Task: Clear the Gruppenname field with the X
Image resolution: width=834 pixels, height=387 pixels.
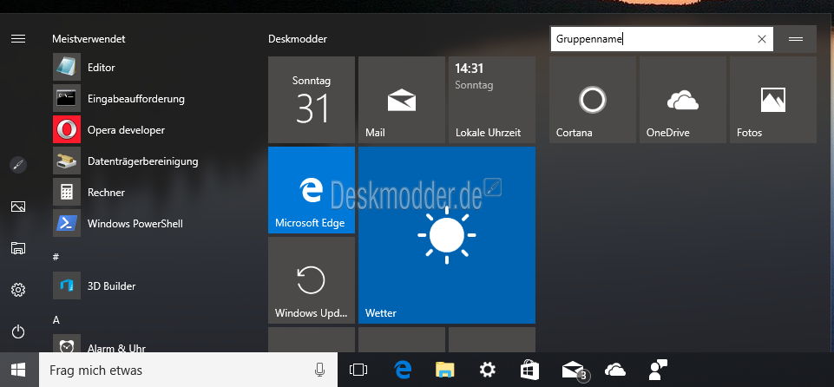Action: point(762,39)
